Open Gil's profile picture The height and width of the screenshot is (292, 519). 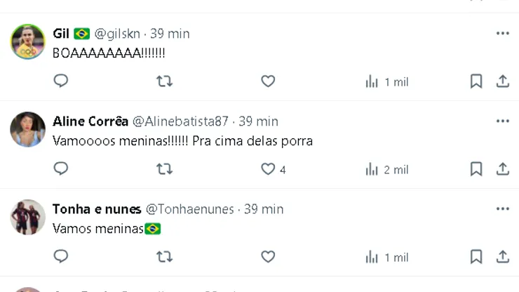(x=28, y=42)
